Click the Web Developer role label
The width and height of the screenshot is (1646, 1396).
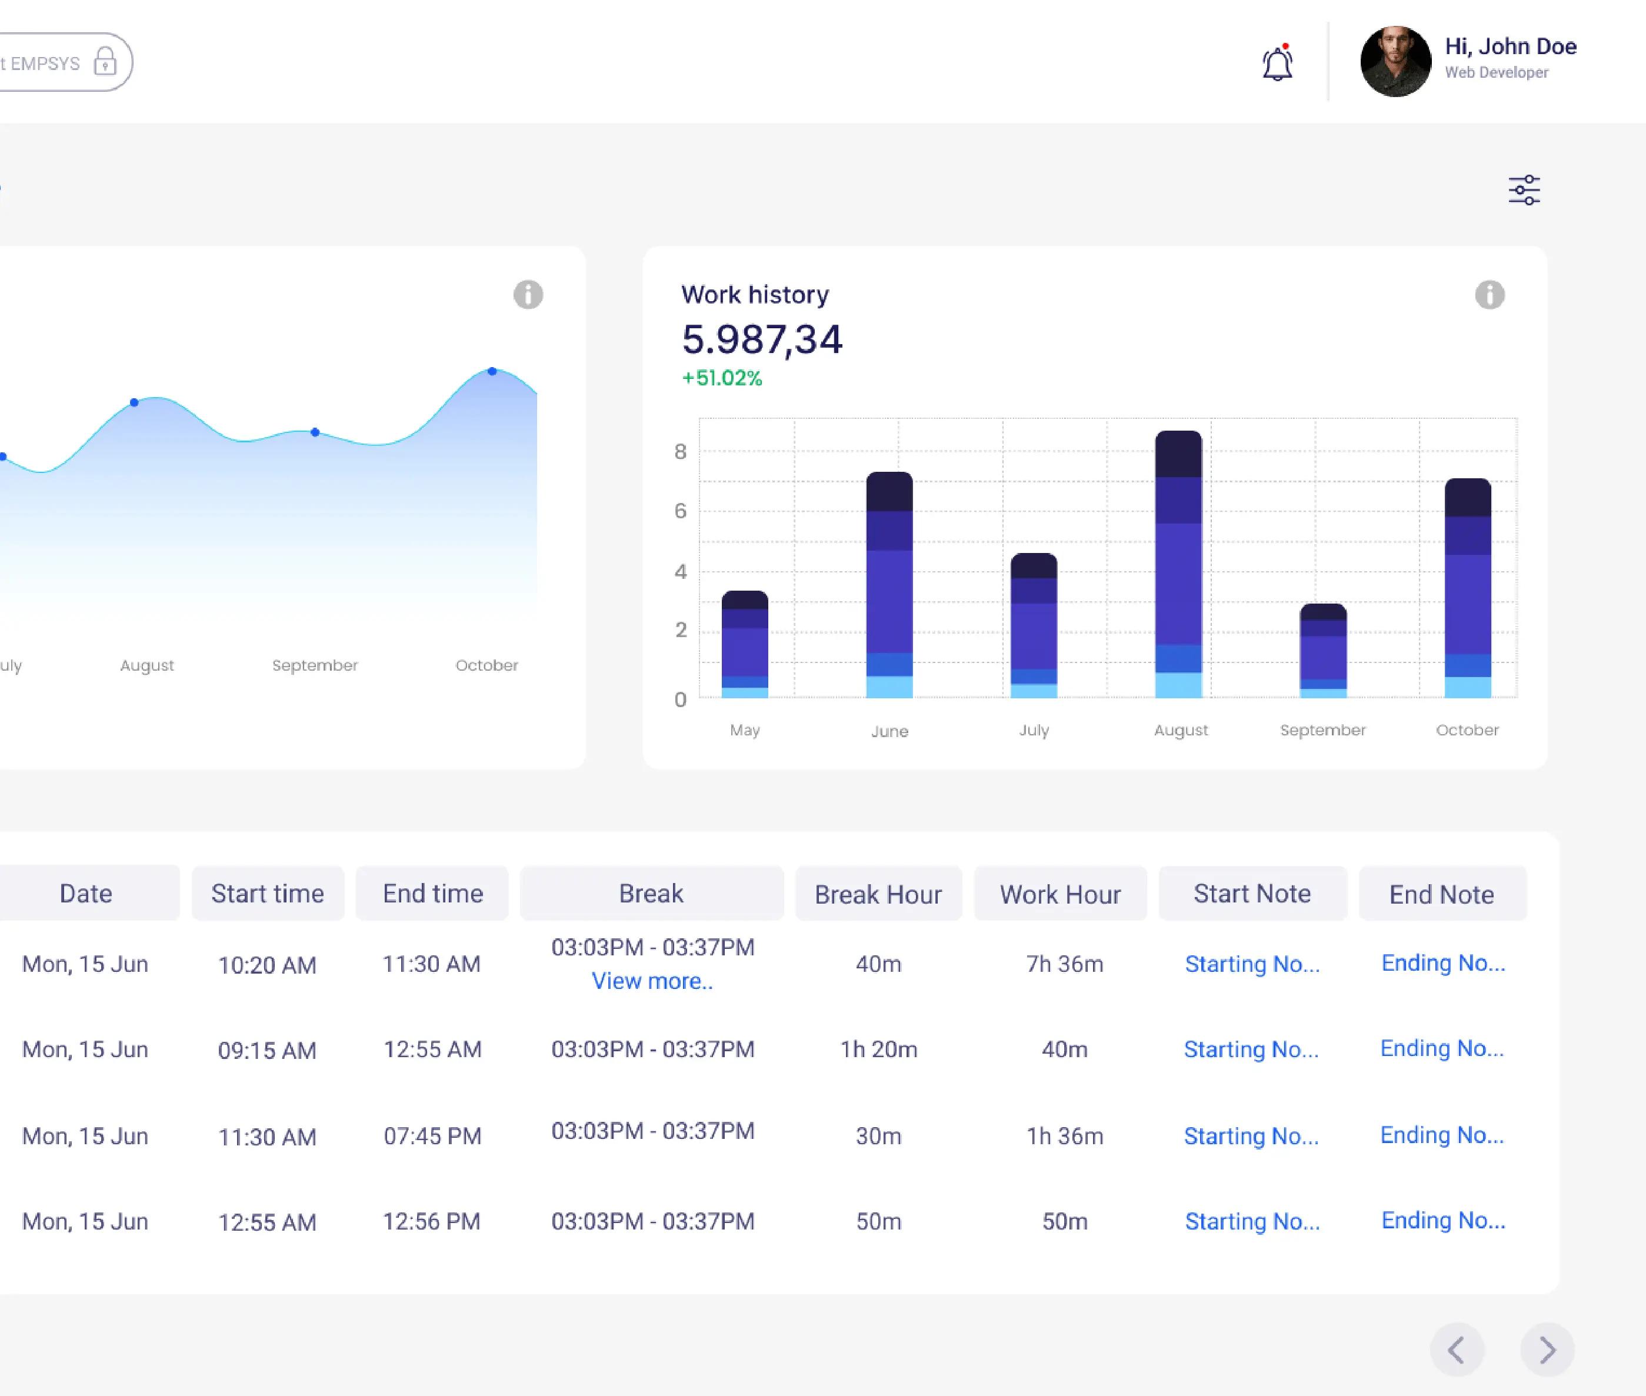click(x=1497, y=72)
